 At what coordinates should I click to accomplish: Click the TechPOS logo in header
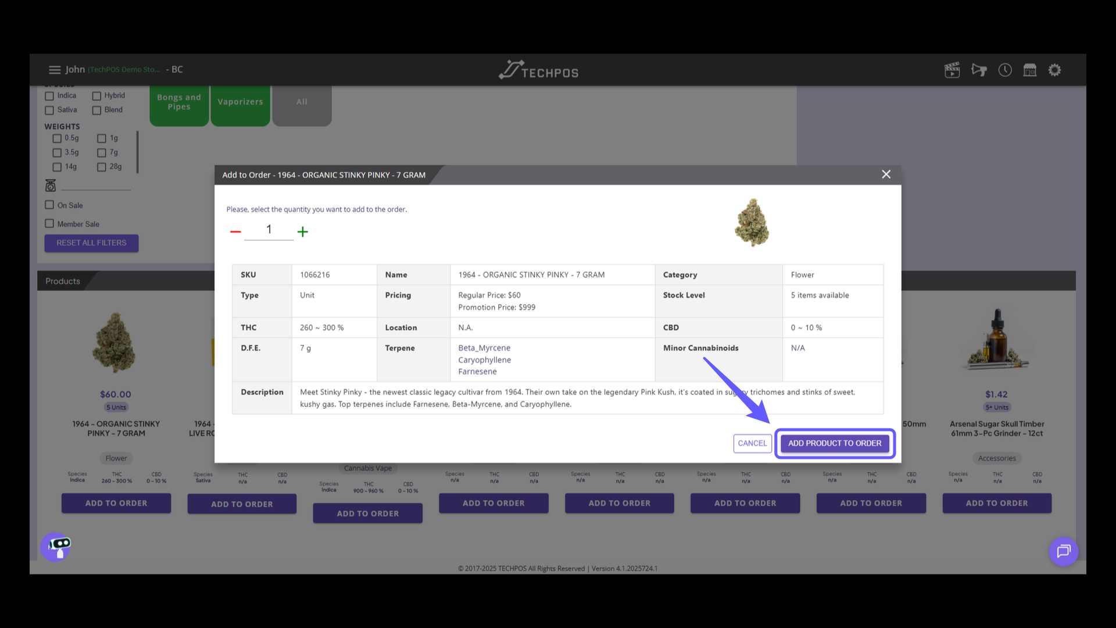tap(538, 70)
